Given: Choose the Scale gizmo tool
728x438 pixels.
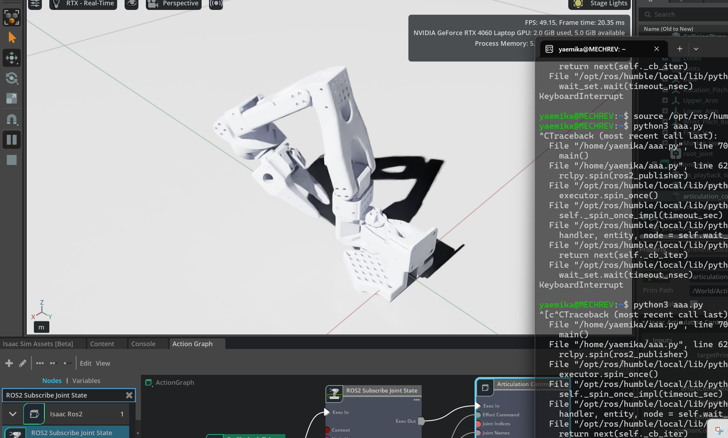Looking at the screenshot, I should [12, 98].
